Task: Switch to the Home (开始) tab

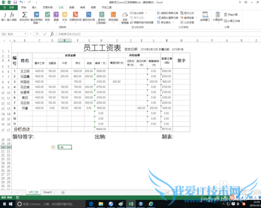Action: (x=23, y=7)
